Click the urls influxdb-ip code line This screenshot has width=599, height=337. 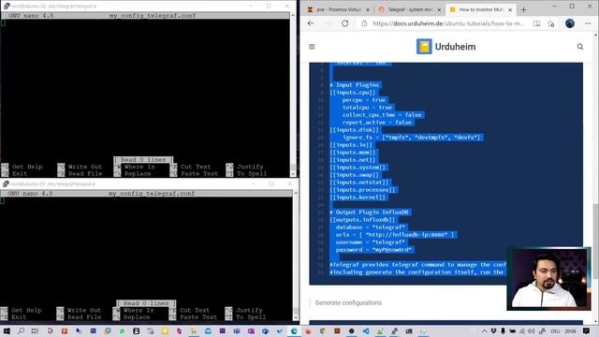(x=395, y=235)
